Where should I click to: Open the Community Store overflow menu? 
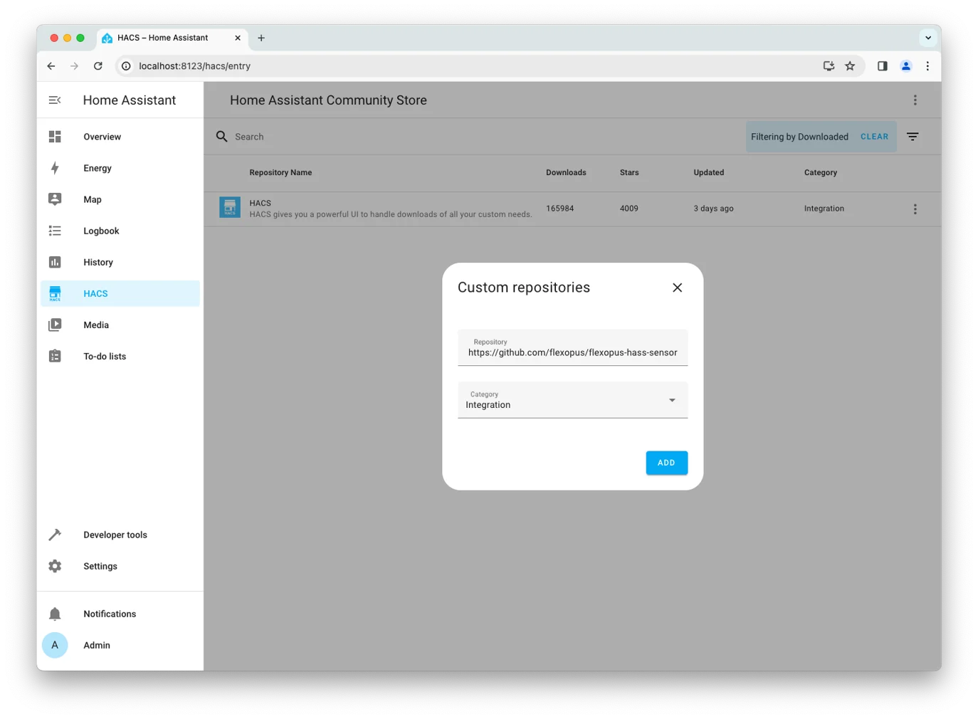pos(915,100)
